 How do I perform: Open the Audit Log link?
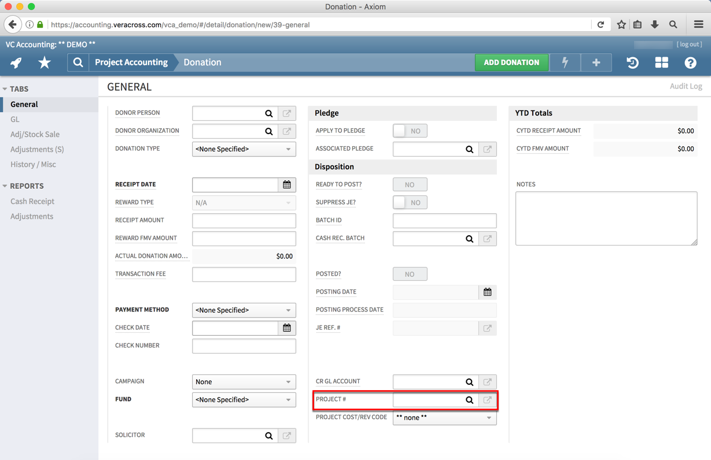[x=686, y=86]
